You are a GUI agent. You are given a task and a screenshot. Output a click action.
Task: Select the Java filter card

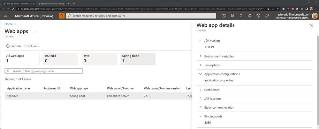(99, 59)
